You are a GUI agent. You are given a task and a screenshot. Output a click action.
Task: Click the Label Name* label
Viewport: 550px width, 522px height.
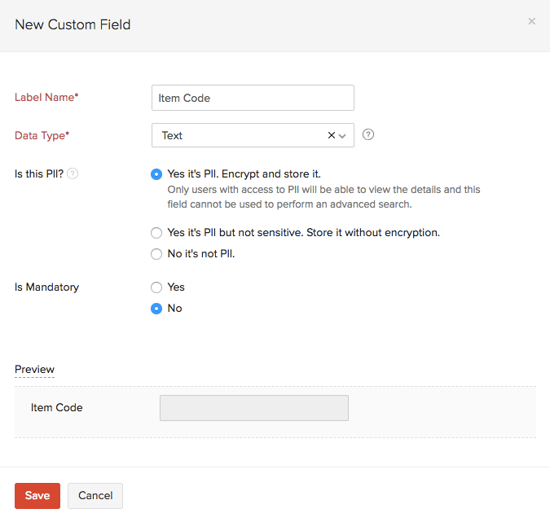(x=46, y=98)
